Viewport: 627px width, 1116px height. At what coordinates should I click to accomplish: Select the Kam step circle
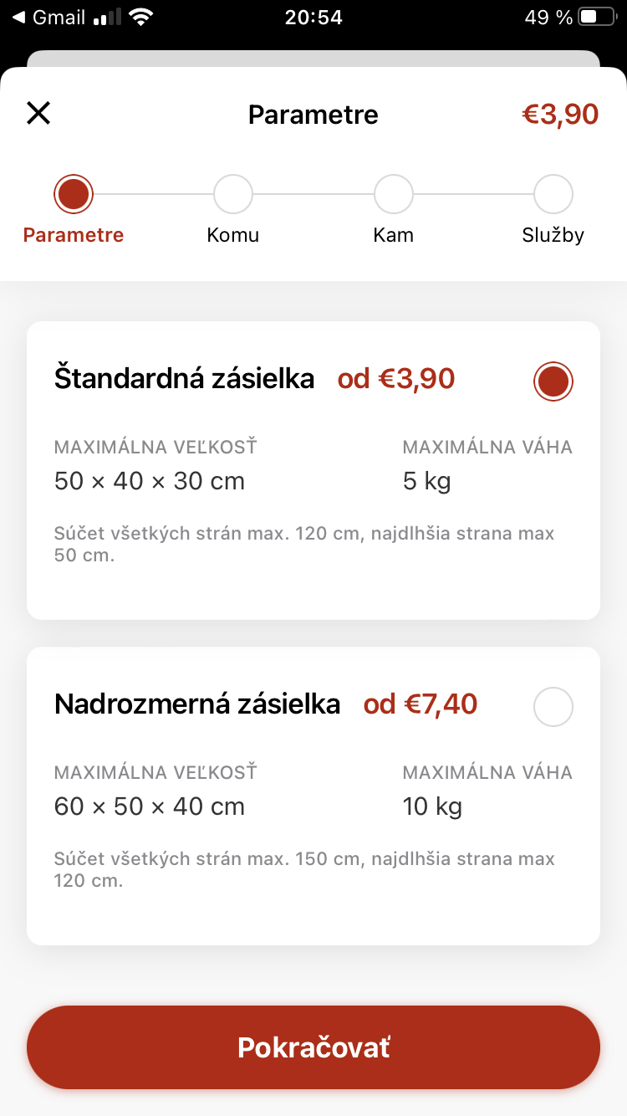coord(394,194)
